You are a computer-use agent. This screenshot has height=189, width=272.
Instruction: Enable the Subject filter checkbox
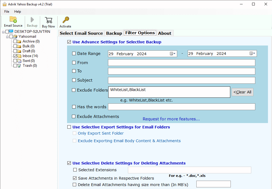(74, 80)
